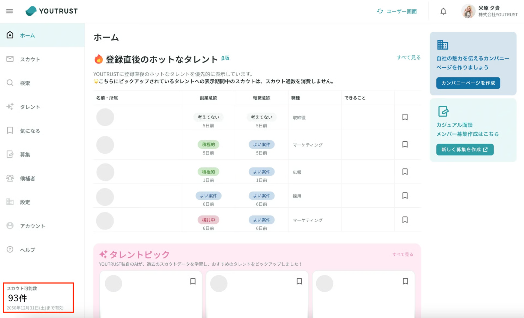Open the スカウト section in the sidebar
This screenshot has height=318, width=524.
point(29,59)
